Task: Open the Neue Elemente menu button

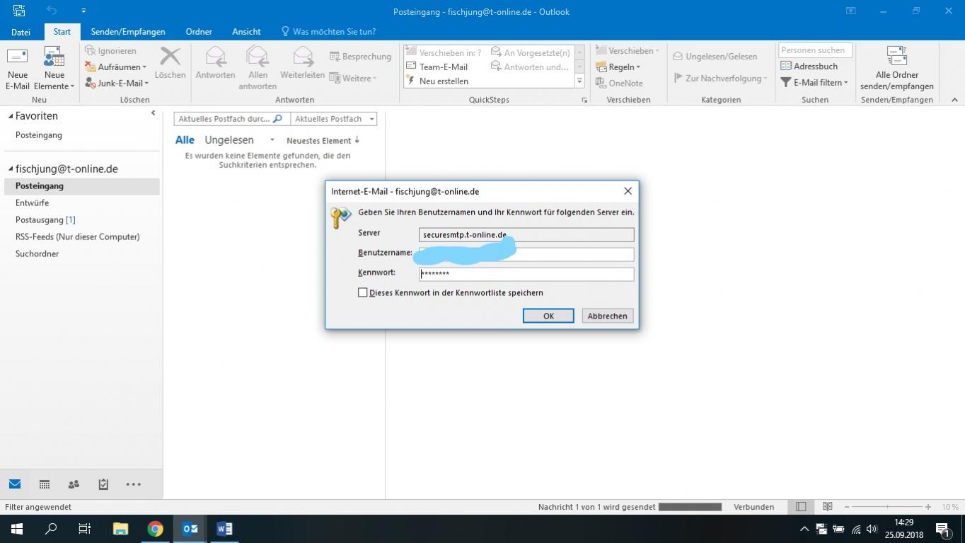Action: [x=54, y=69]
